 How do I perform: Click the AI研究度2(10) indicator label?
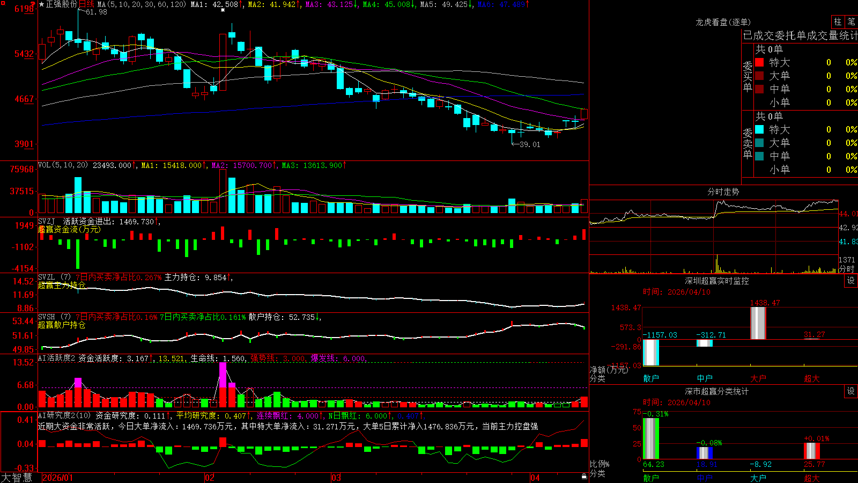(x=64, y=415)
